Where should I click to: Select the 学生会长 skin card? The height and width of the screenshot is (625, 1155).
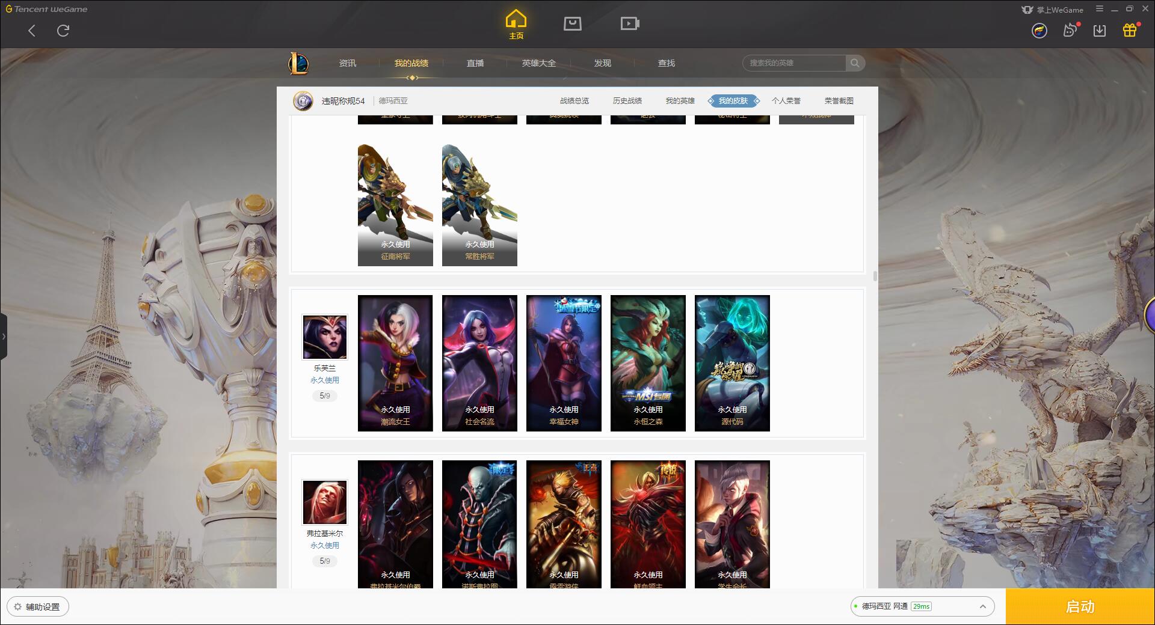732,524
